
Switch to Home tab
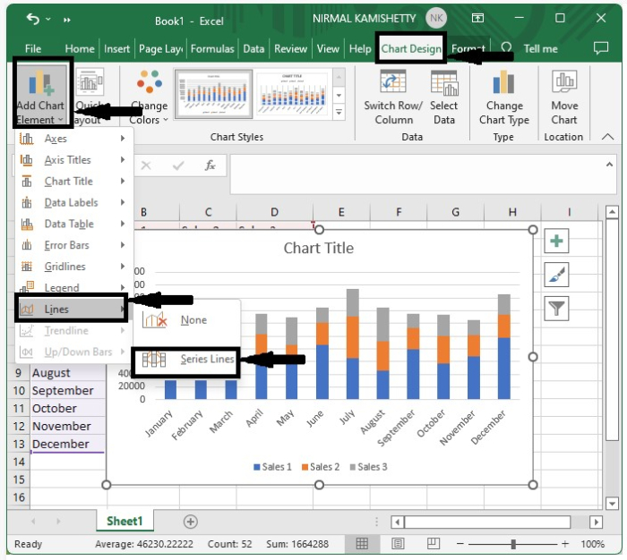click(x=80, y=48)
